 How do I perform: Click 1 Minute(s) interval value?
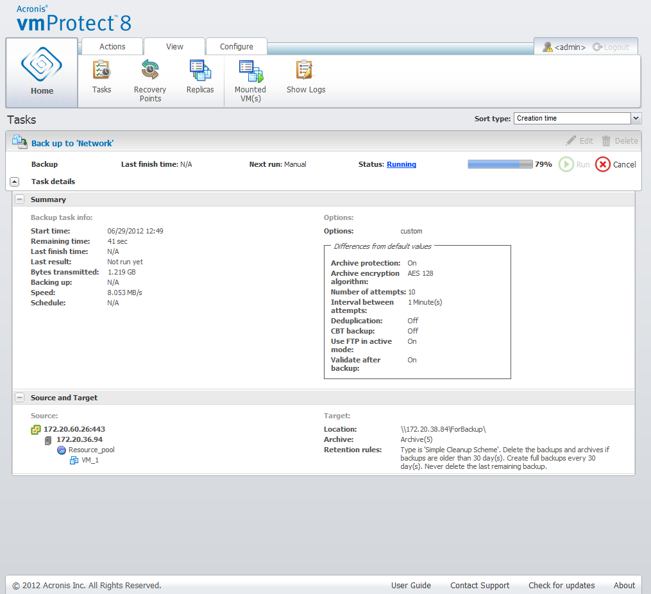[425, 303]
